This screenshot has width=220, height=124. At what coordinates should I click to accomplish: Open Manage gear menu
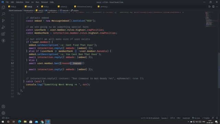pyautogui.click(x=3, y=113)
